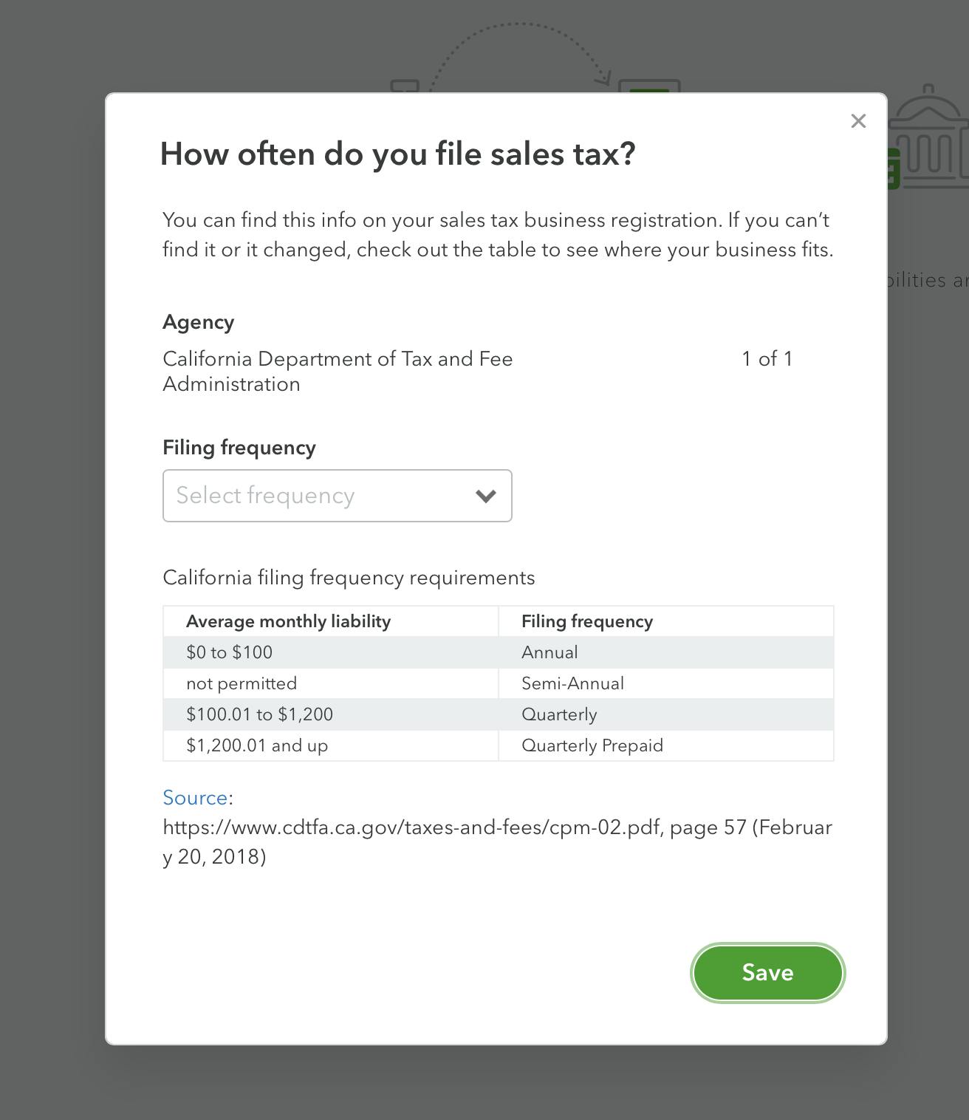Screen dimensions: 969x1120
Task: Click the California Department of Tax agency name
Action: point(338,360)
